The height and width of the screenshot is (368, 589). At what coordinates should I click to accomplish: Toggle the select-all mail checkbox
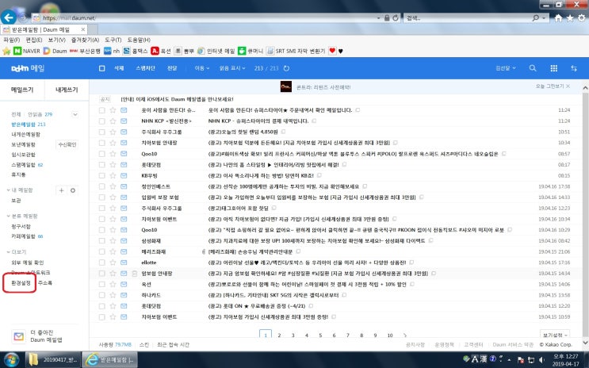[101, 68]
